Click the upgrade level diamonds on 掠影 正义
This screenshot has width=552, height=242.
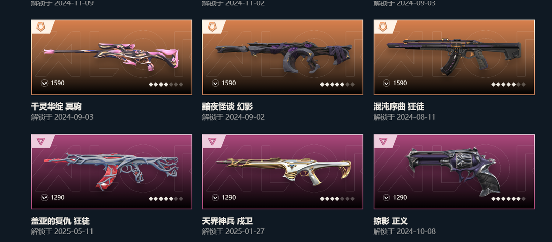click(x=509, y=199)
